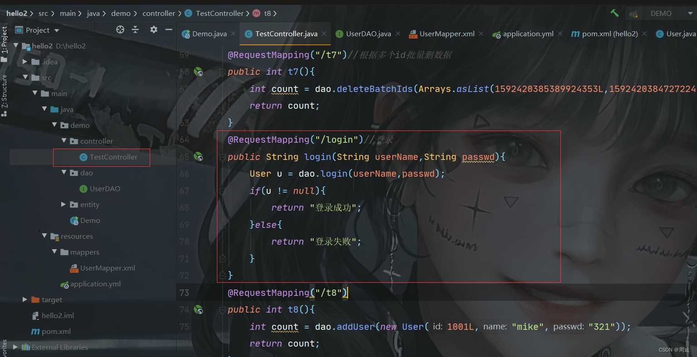Close the UserMapper.xml tab
This screenshot has width=697, height=357.
[x=481, y=34]
